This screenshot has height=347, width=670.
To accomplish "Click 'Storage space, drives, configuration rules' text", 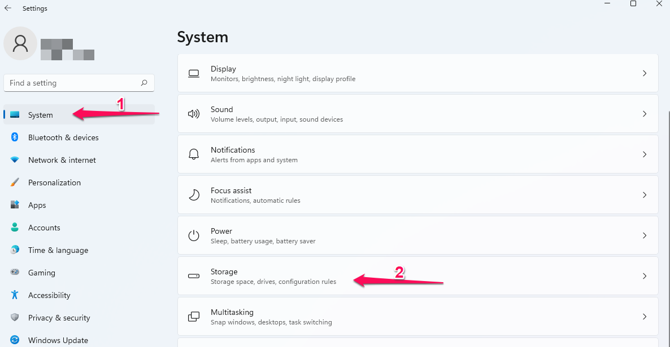I will [x=273, y=281].
